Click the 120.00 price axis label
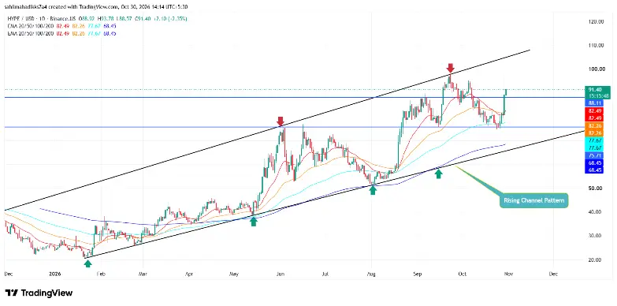 (596, 21)
